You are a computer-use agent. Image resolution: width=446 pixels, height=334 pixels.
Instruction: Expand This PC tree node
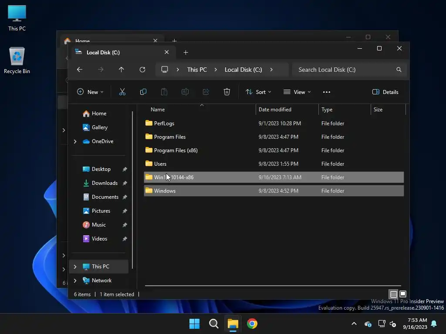tap(75, 267)
